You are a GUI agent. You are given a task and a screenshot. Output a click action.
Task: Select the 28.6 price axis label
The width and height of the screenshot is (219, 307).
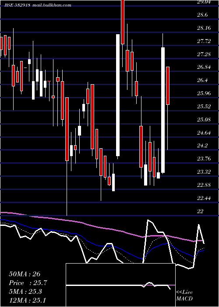pos(202,15)
